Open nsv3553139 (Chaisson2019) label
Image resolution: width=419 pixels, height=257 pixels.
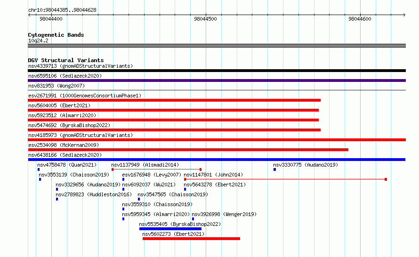(74, 175)
